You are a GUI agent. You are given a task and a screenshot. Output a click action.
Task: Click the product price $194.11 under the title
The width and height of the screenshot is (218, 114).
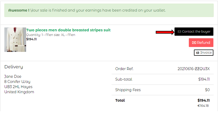pos(32,39)
